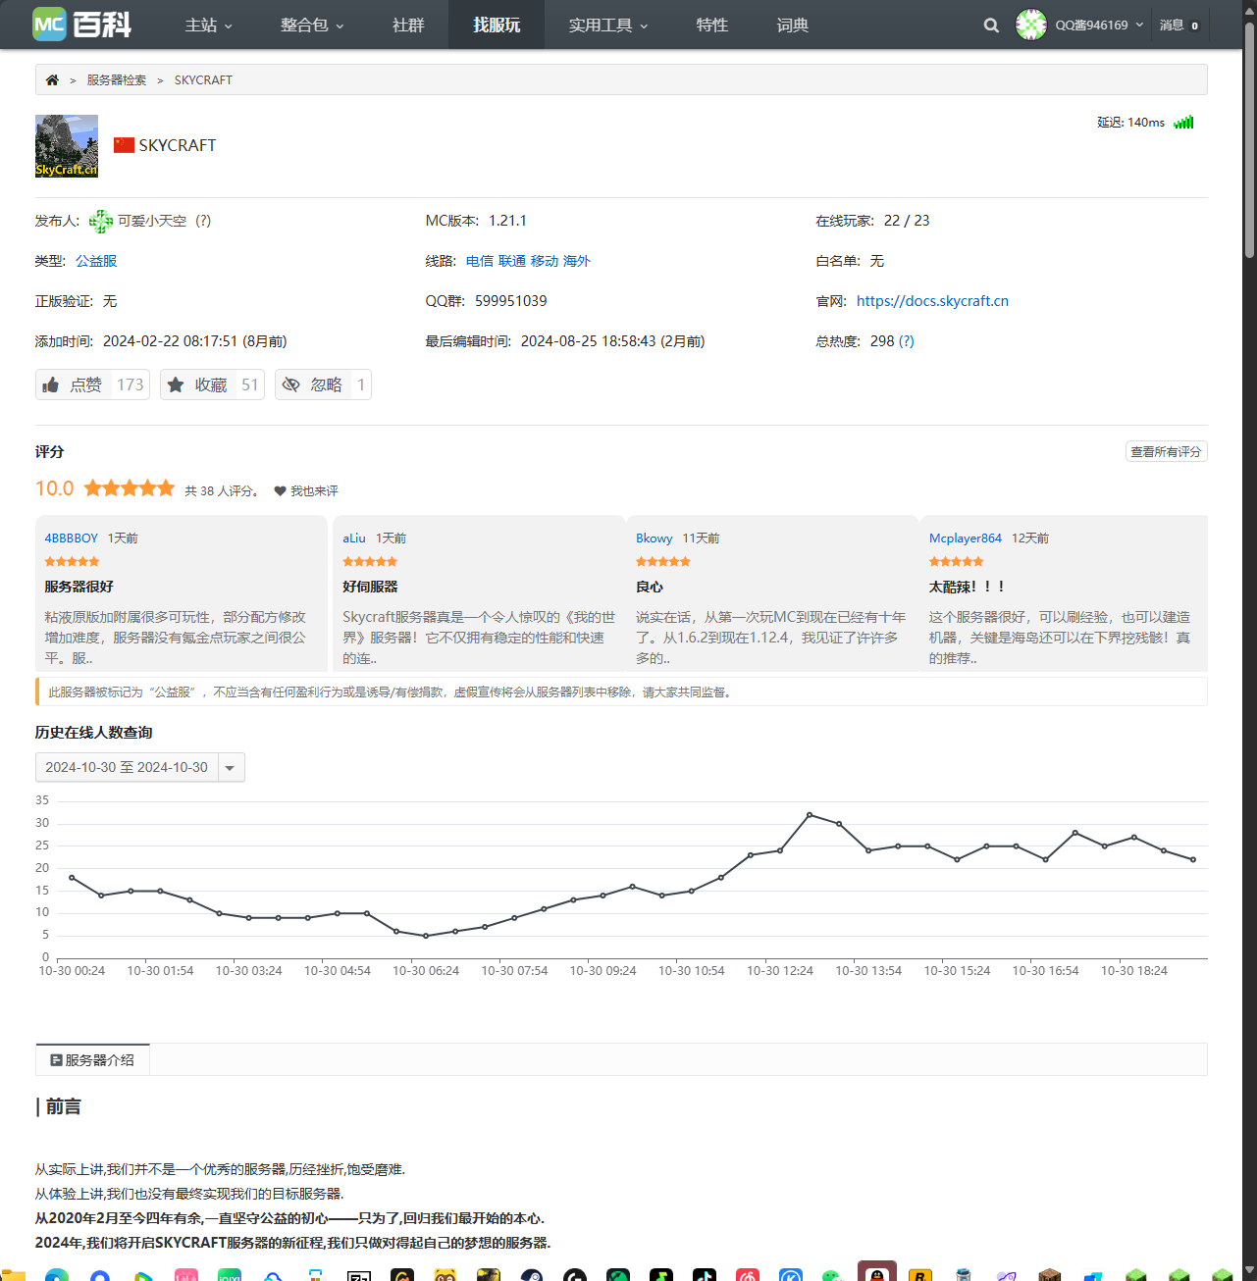Click publisher 可爱小天空 avatar icon
1257x1281 pixels.
100,222
